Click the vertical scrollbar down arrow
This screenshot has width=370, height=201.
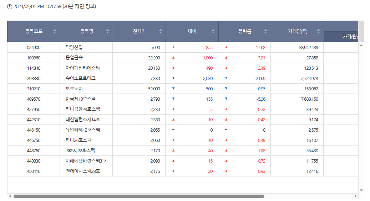coord(361,190)
